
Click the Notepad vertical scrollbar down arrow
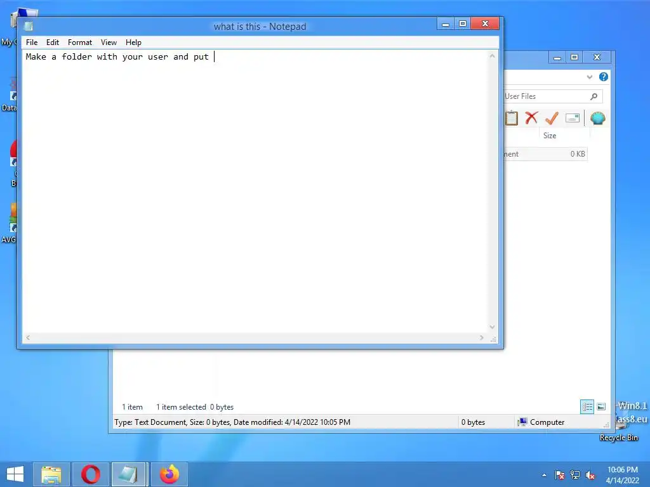click(492, 327)
